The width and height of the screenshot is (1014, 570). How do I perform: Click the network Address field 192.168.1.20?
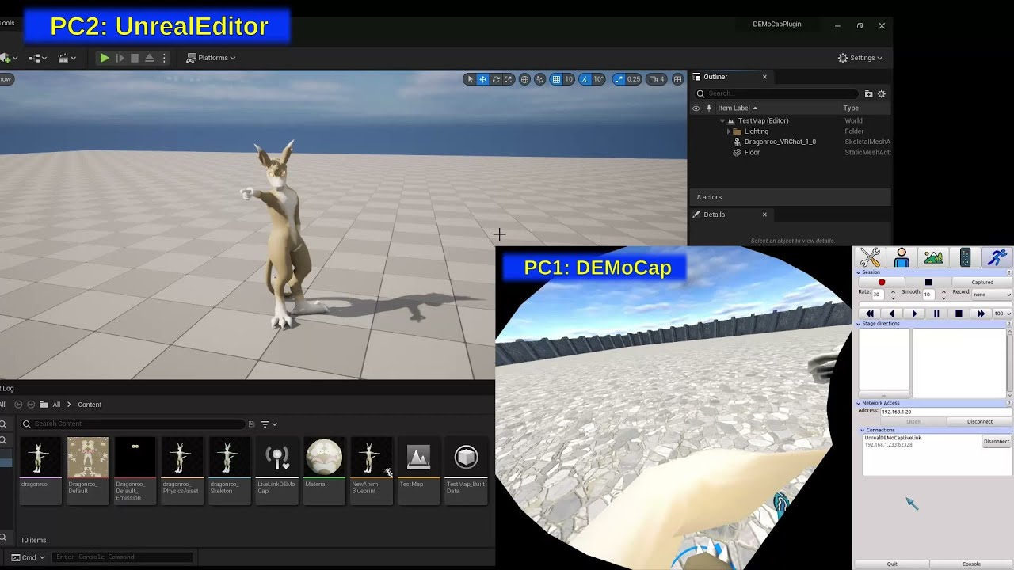[x=946, y=412]
